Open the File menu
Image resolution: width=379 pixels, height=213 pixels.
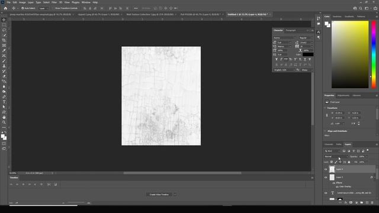(x=8, y=2)
